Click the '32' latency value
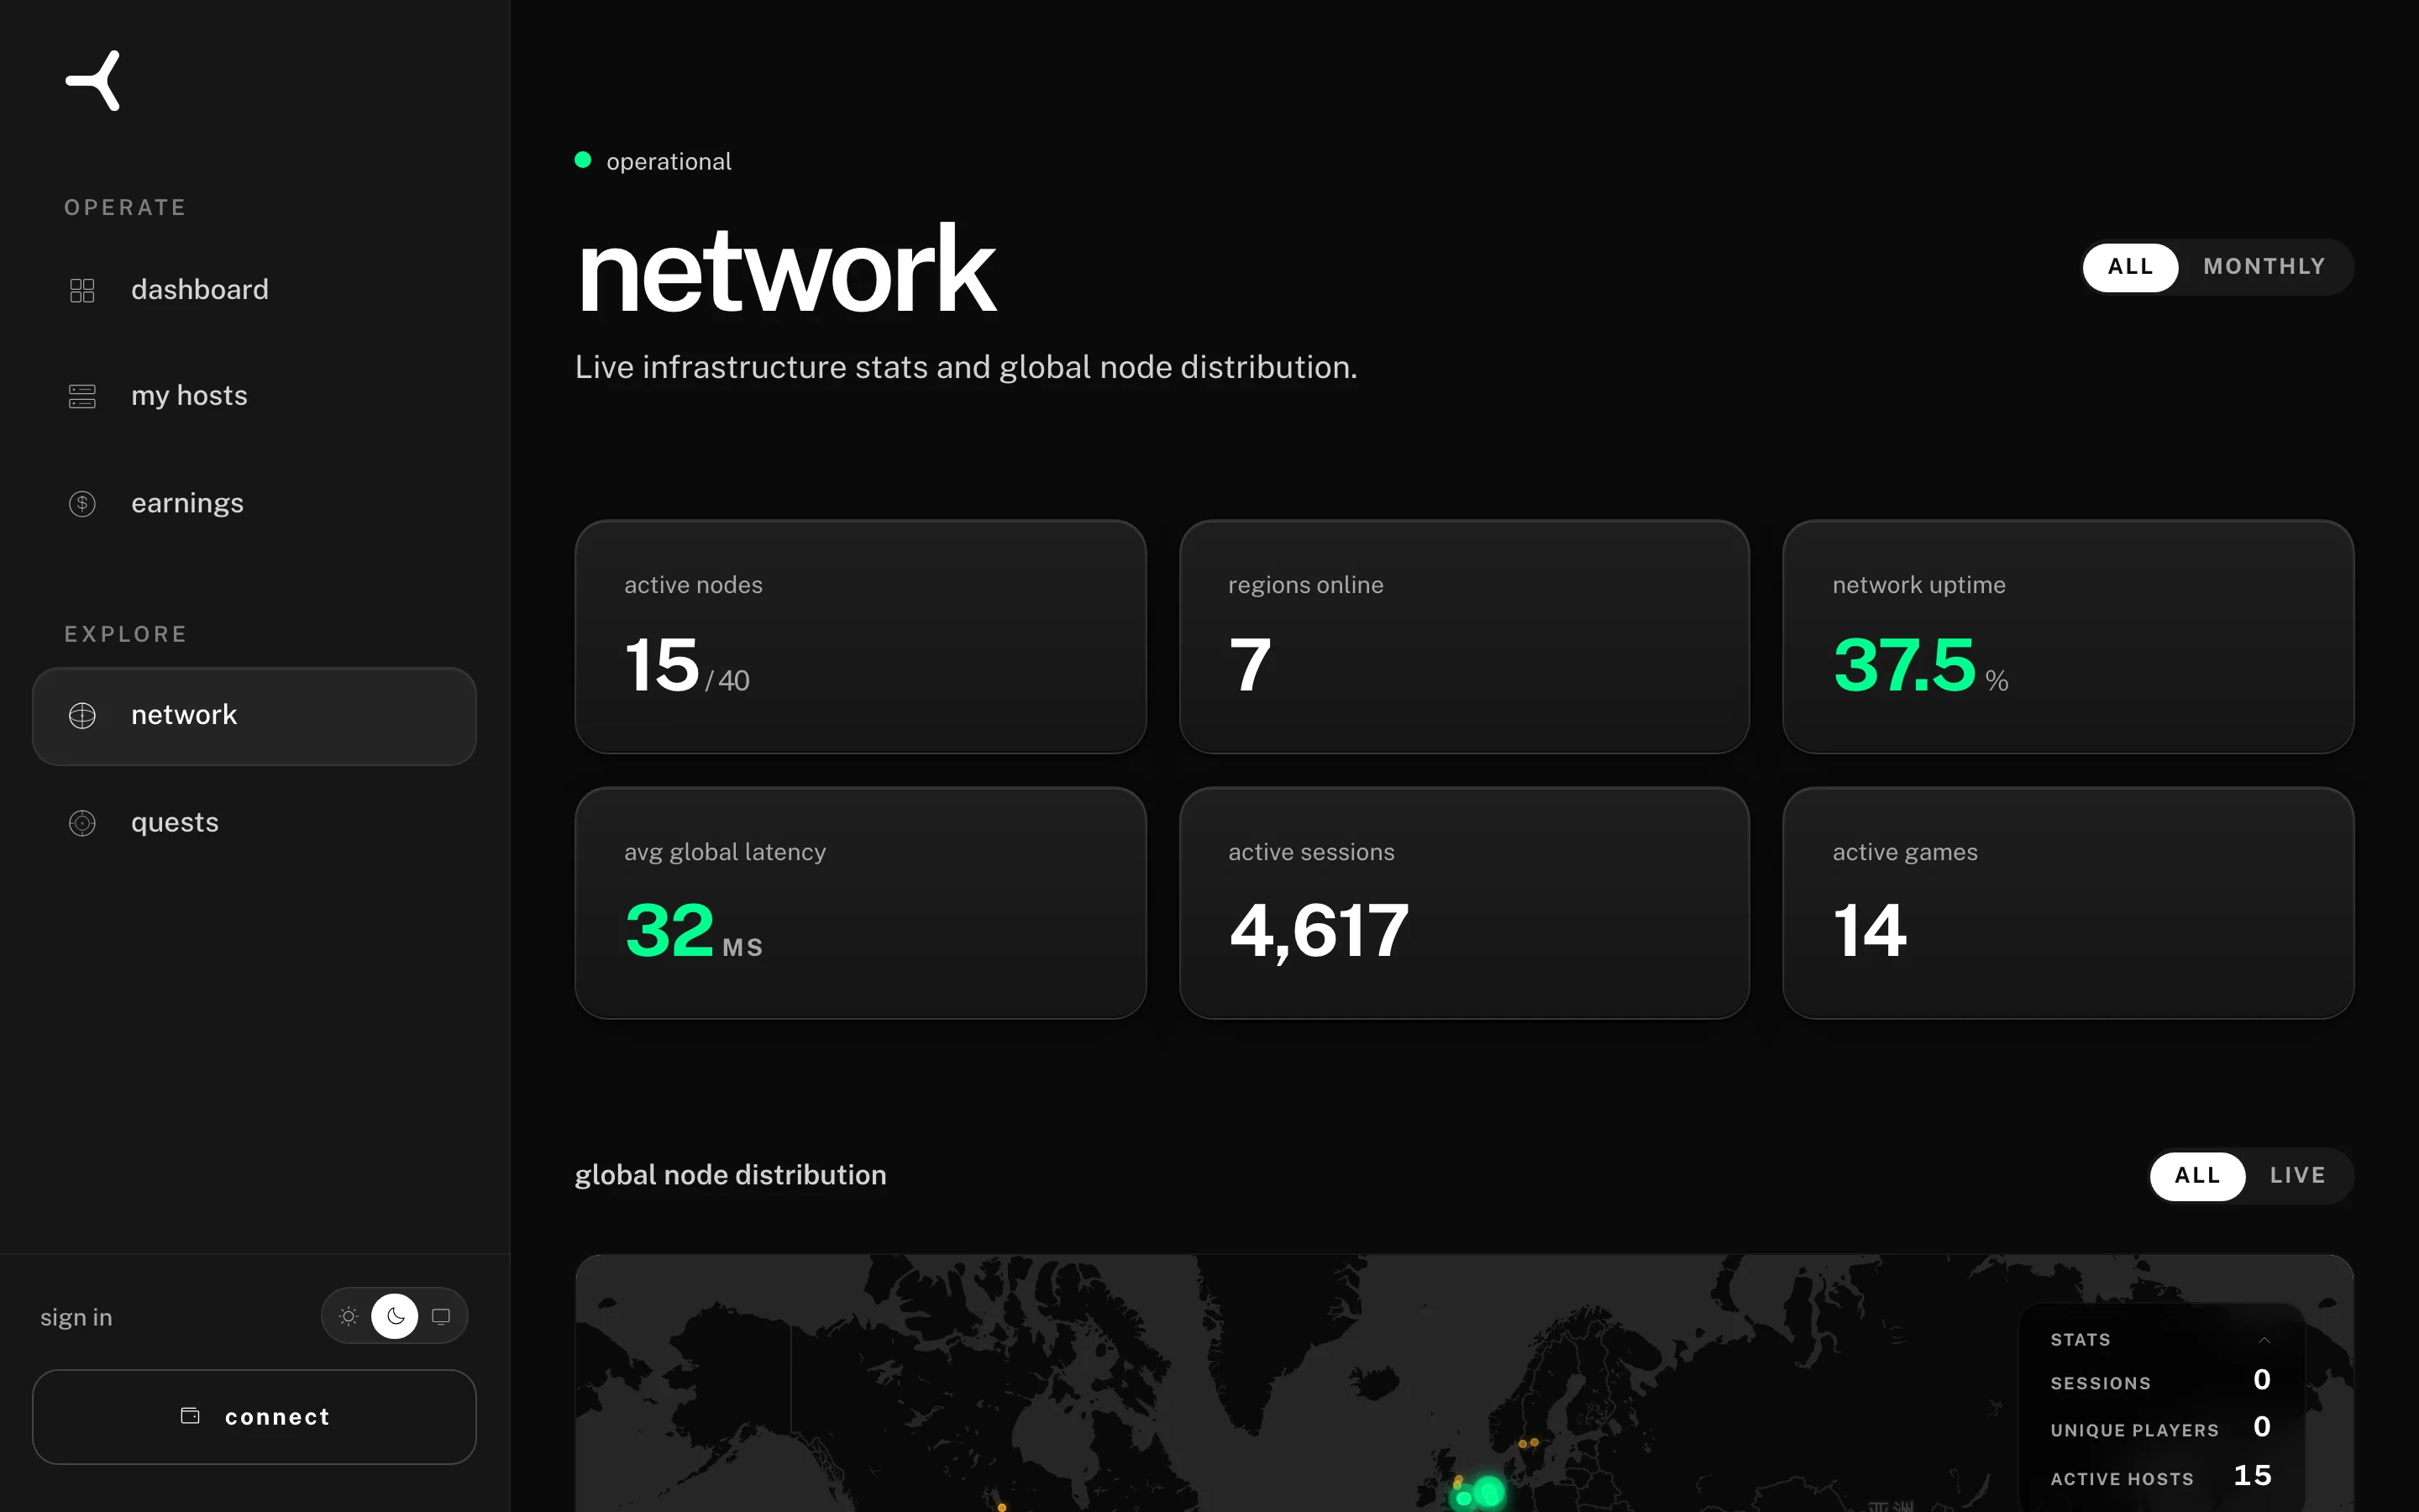Viewport: 2419px width, 1512px height. [669, 930]
